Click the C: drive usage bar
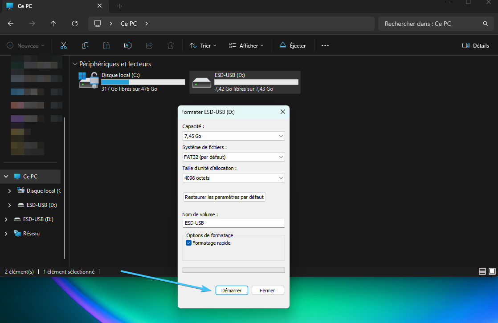The width and height of the screenshot is (498, 323). (x=143, y=82)
